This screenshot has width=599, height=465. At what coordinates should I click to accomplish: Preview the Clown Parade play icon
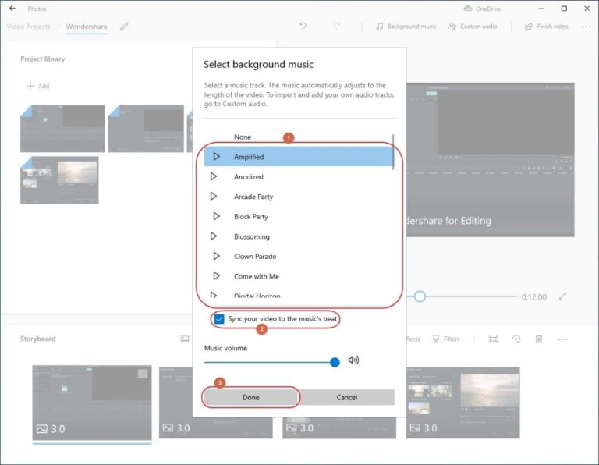(216, 256)
